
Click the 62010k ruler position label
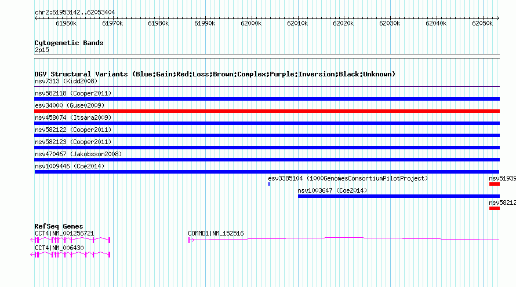pos(297,23)
